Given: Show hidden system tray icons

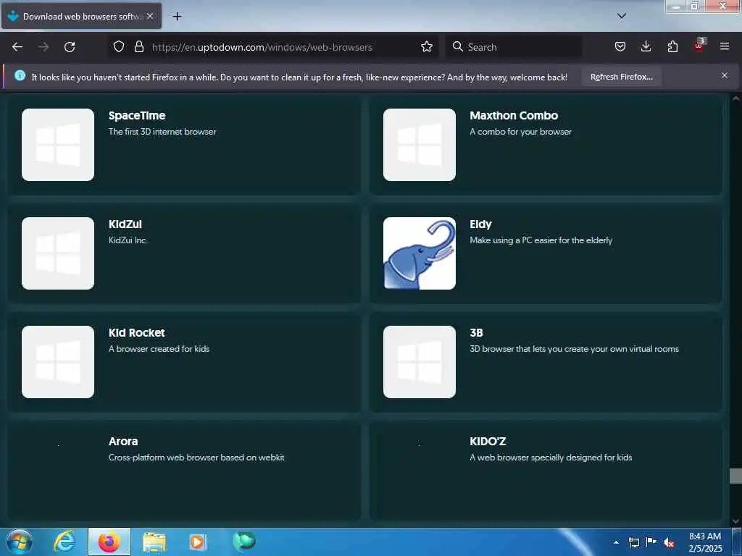Looking at the screenshot, I should pos(616,542).
